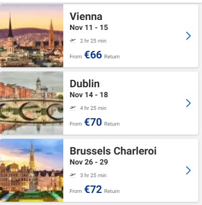
Task: Click the Nov 14 - 18 dates
Action: coord(89,95)
